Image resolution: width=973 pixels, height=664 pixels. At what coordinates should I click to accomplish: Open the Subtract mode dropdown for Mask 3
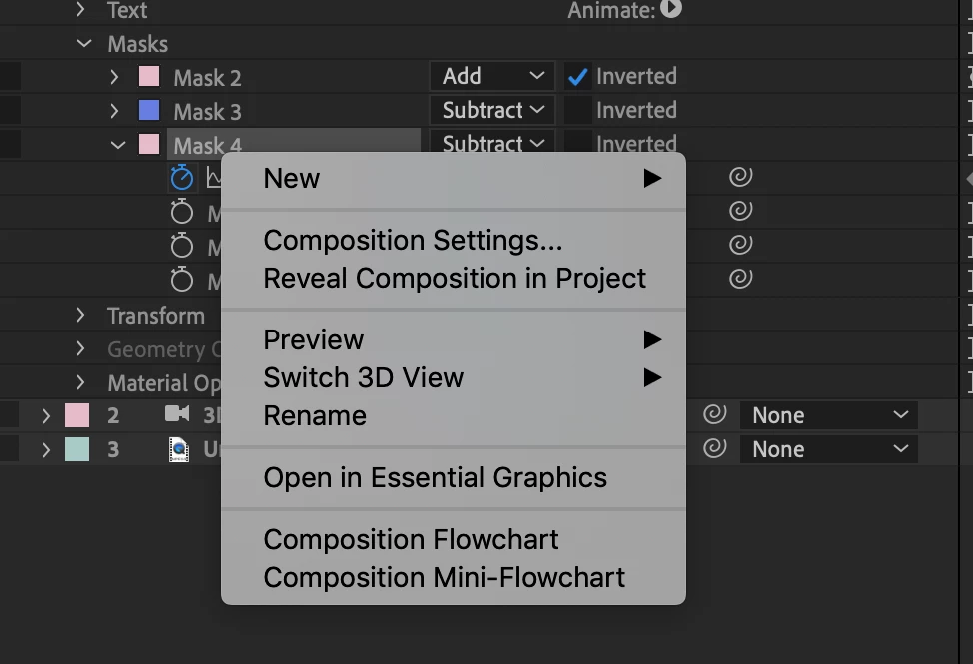(x=491, y=111)
